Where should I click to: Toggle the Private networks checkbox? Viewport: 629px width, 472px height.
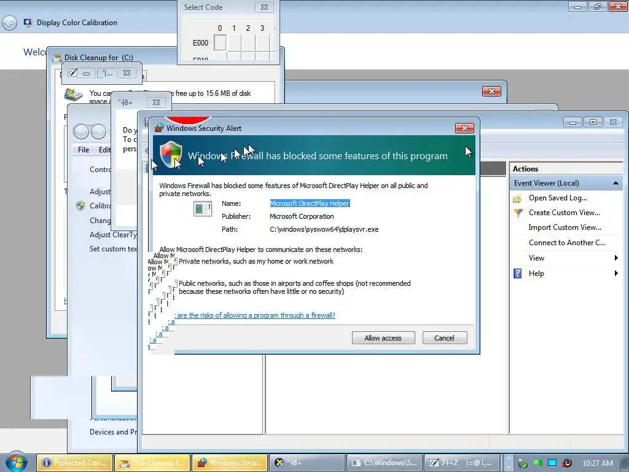click(x=175, y=261)
